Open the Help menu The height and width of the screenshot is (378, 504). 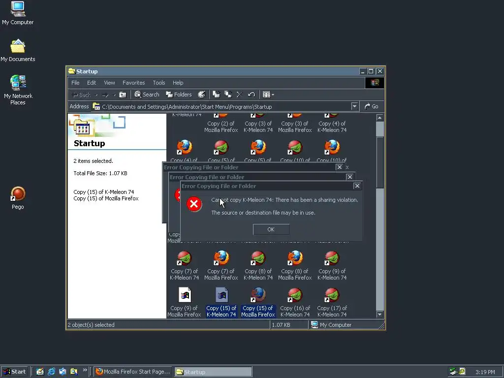pos(178,83)
